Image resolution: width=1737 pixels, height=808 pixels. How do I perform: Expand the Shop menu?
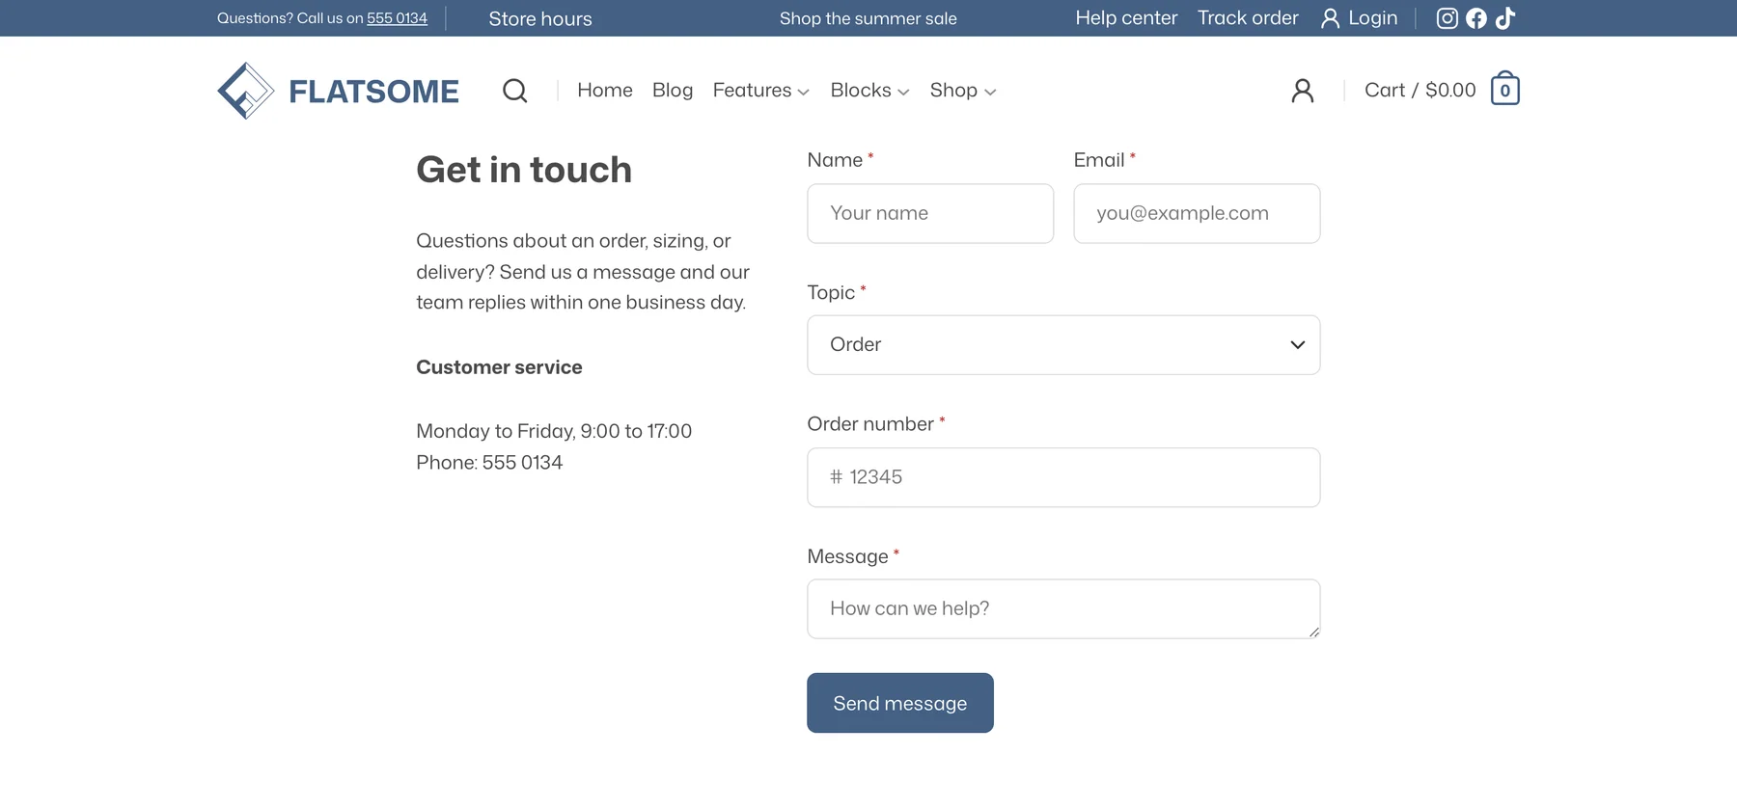963,91
